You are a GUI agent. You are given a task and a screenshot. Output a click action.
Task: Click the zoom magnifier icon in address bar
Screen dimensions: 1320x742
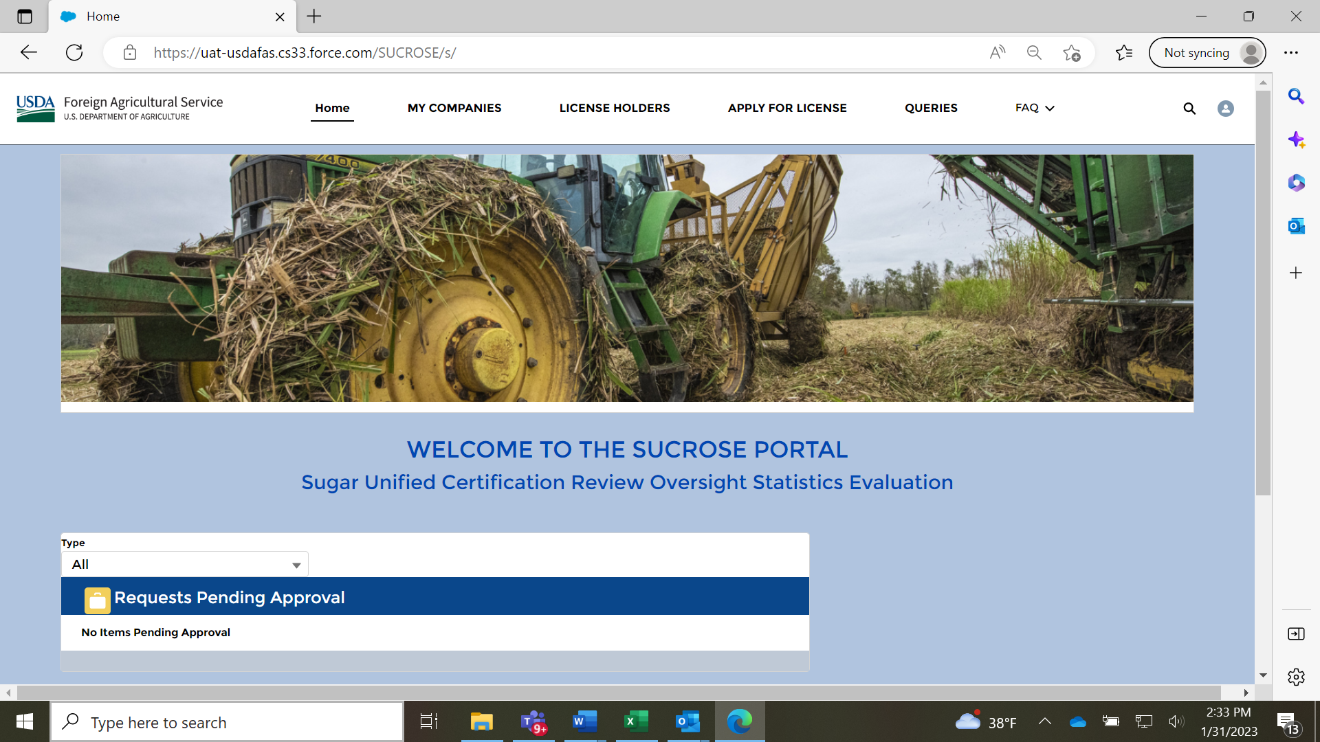(1034, 53)
